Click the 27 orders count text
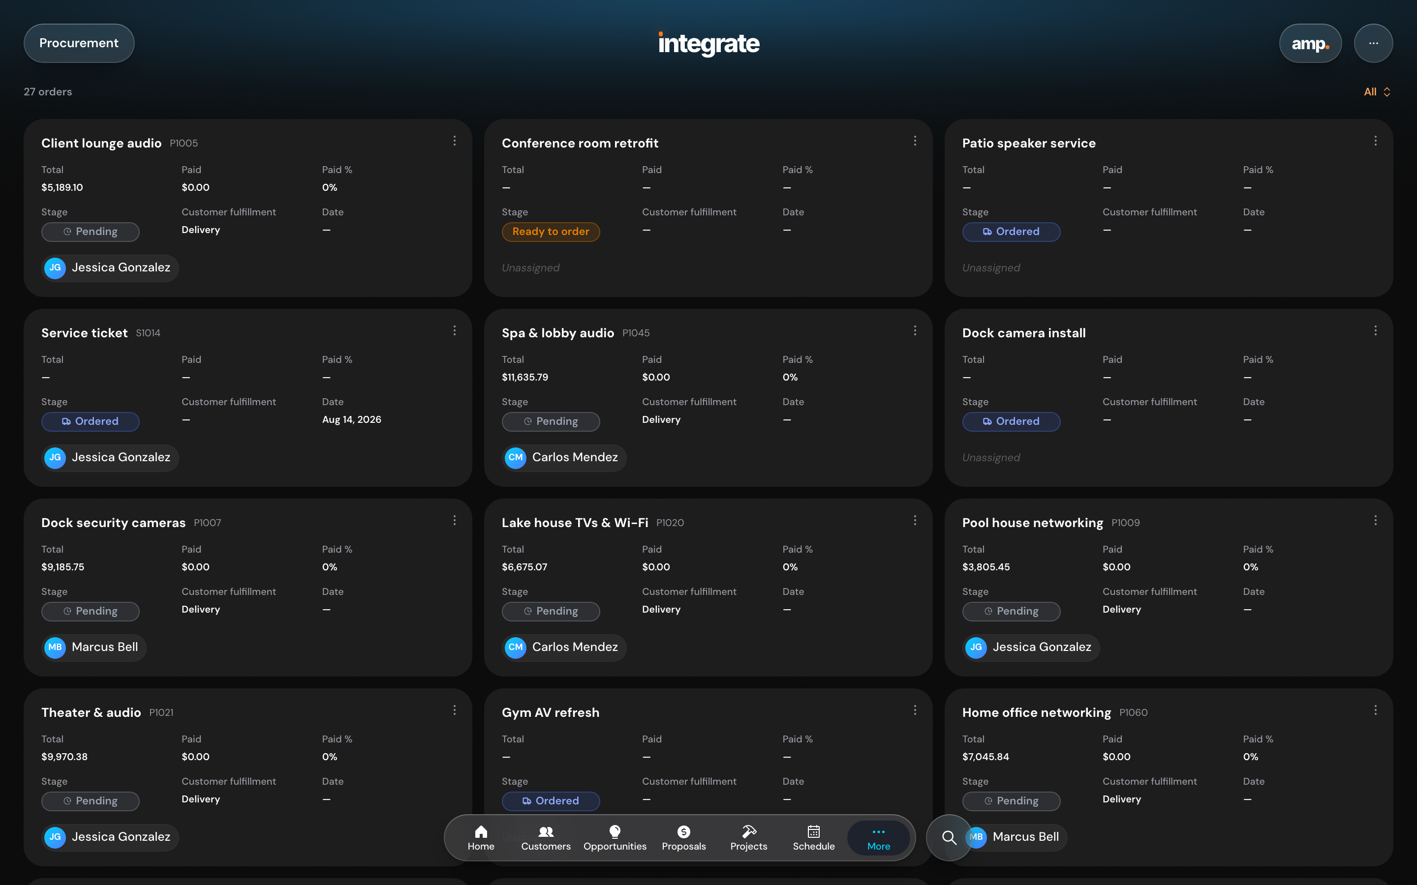 pos(48,92)
